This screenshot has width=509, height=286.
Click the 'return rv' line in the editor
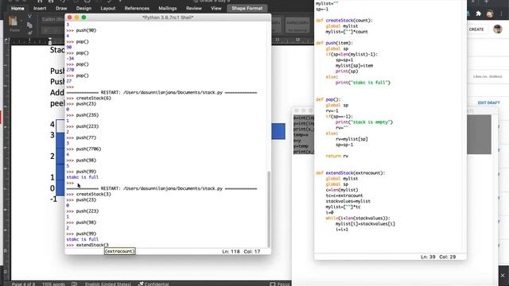337,156
